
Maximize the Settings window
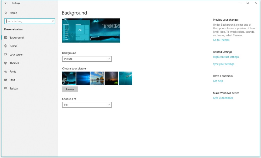(x=247, y=3)
